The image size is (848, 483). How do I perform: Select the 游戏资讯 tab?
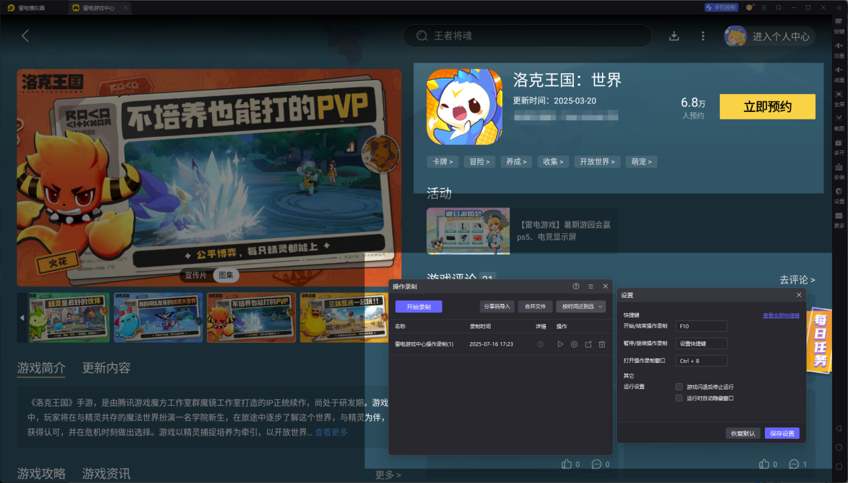click(x=107, y=474)
